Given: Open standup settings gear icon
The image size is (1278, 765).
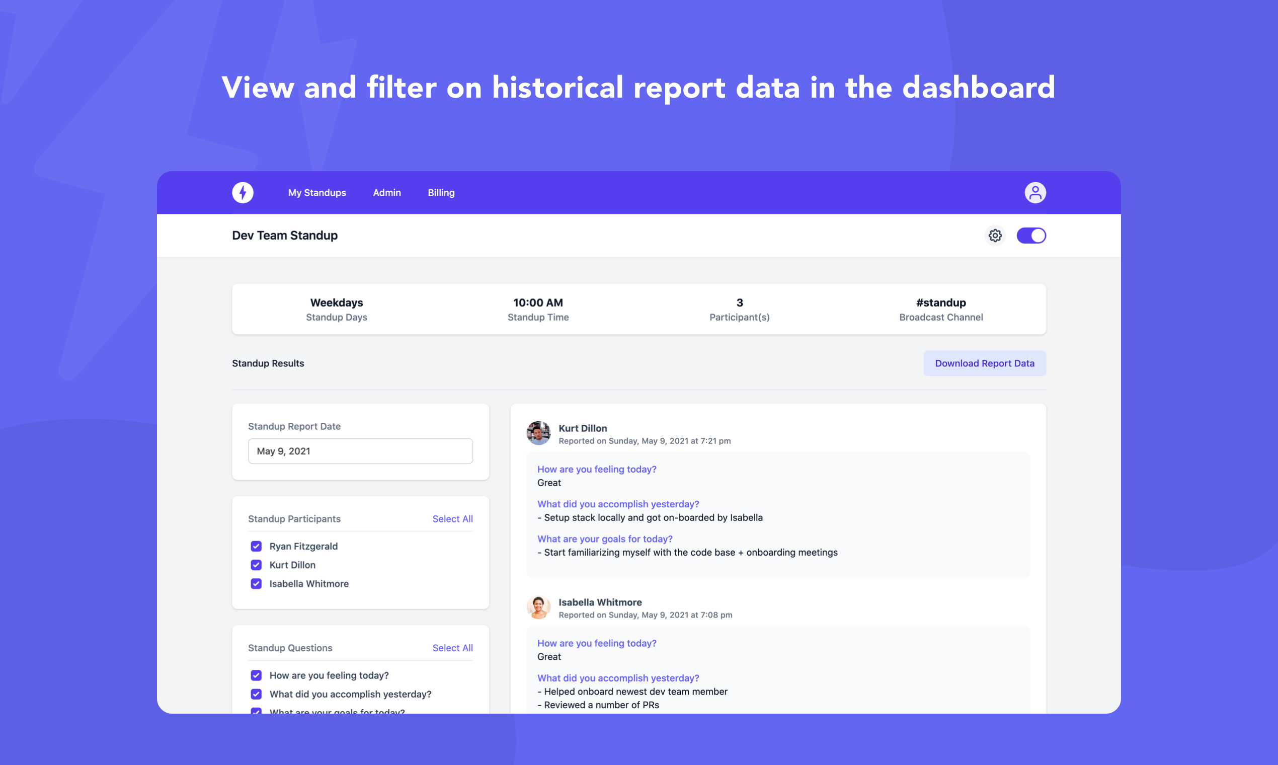Looking at the screenshot, I should [995, 236].
